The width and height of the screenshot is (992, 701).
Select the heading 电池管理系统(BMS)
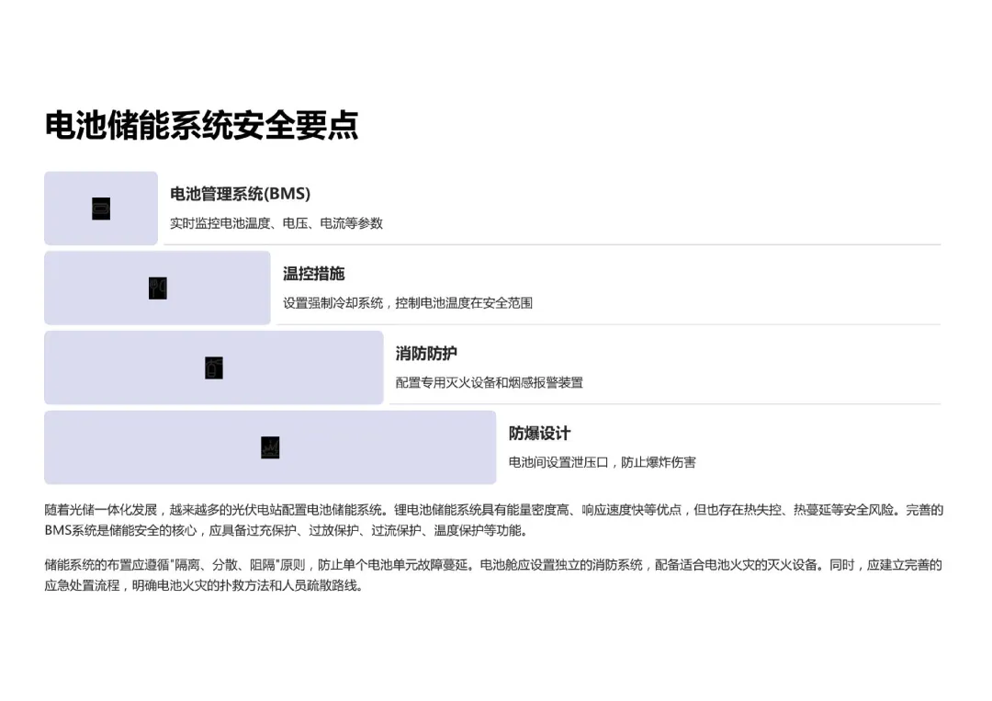tap(241, 194)
